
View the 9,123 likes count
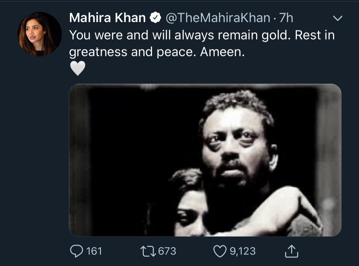[x=243, y=251]
